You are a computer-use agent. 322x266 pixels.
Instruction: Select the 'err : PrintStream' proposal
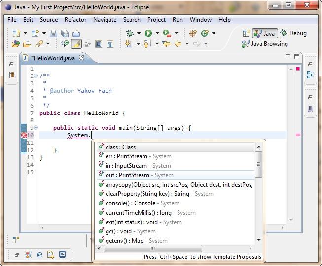pyautogui.click(x=176, y=156)
